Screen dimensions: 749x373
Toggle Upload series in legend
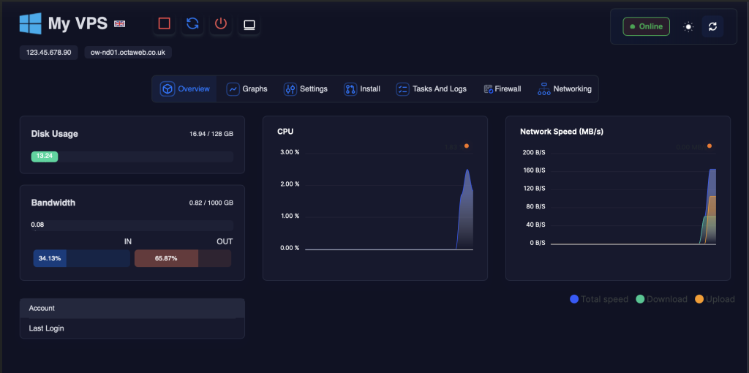coord(714,299)
